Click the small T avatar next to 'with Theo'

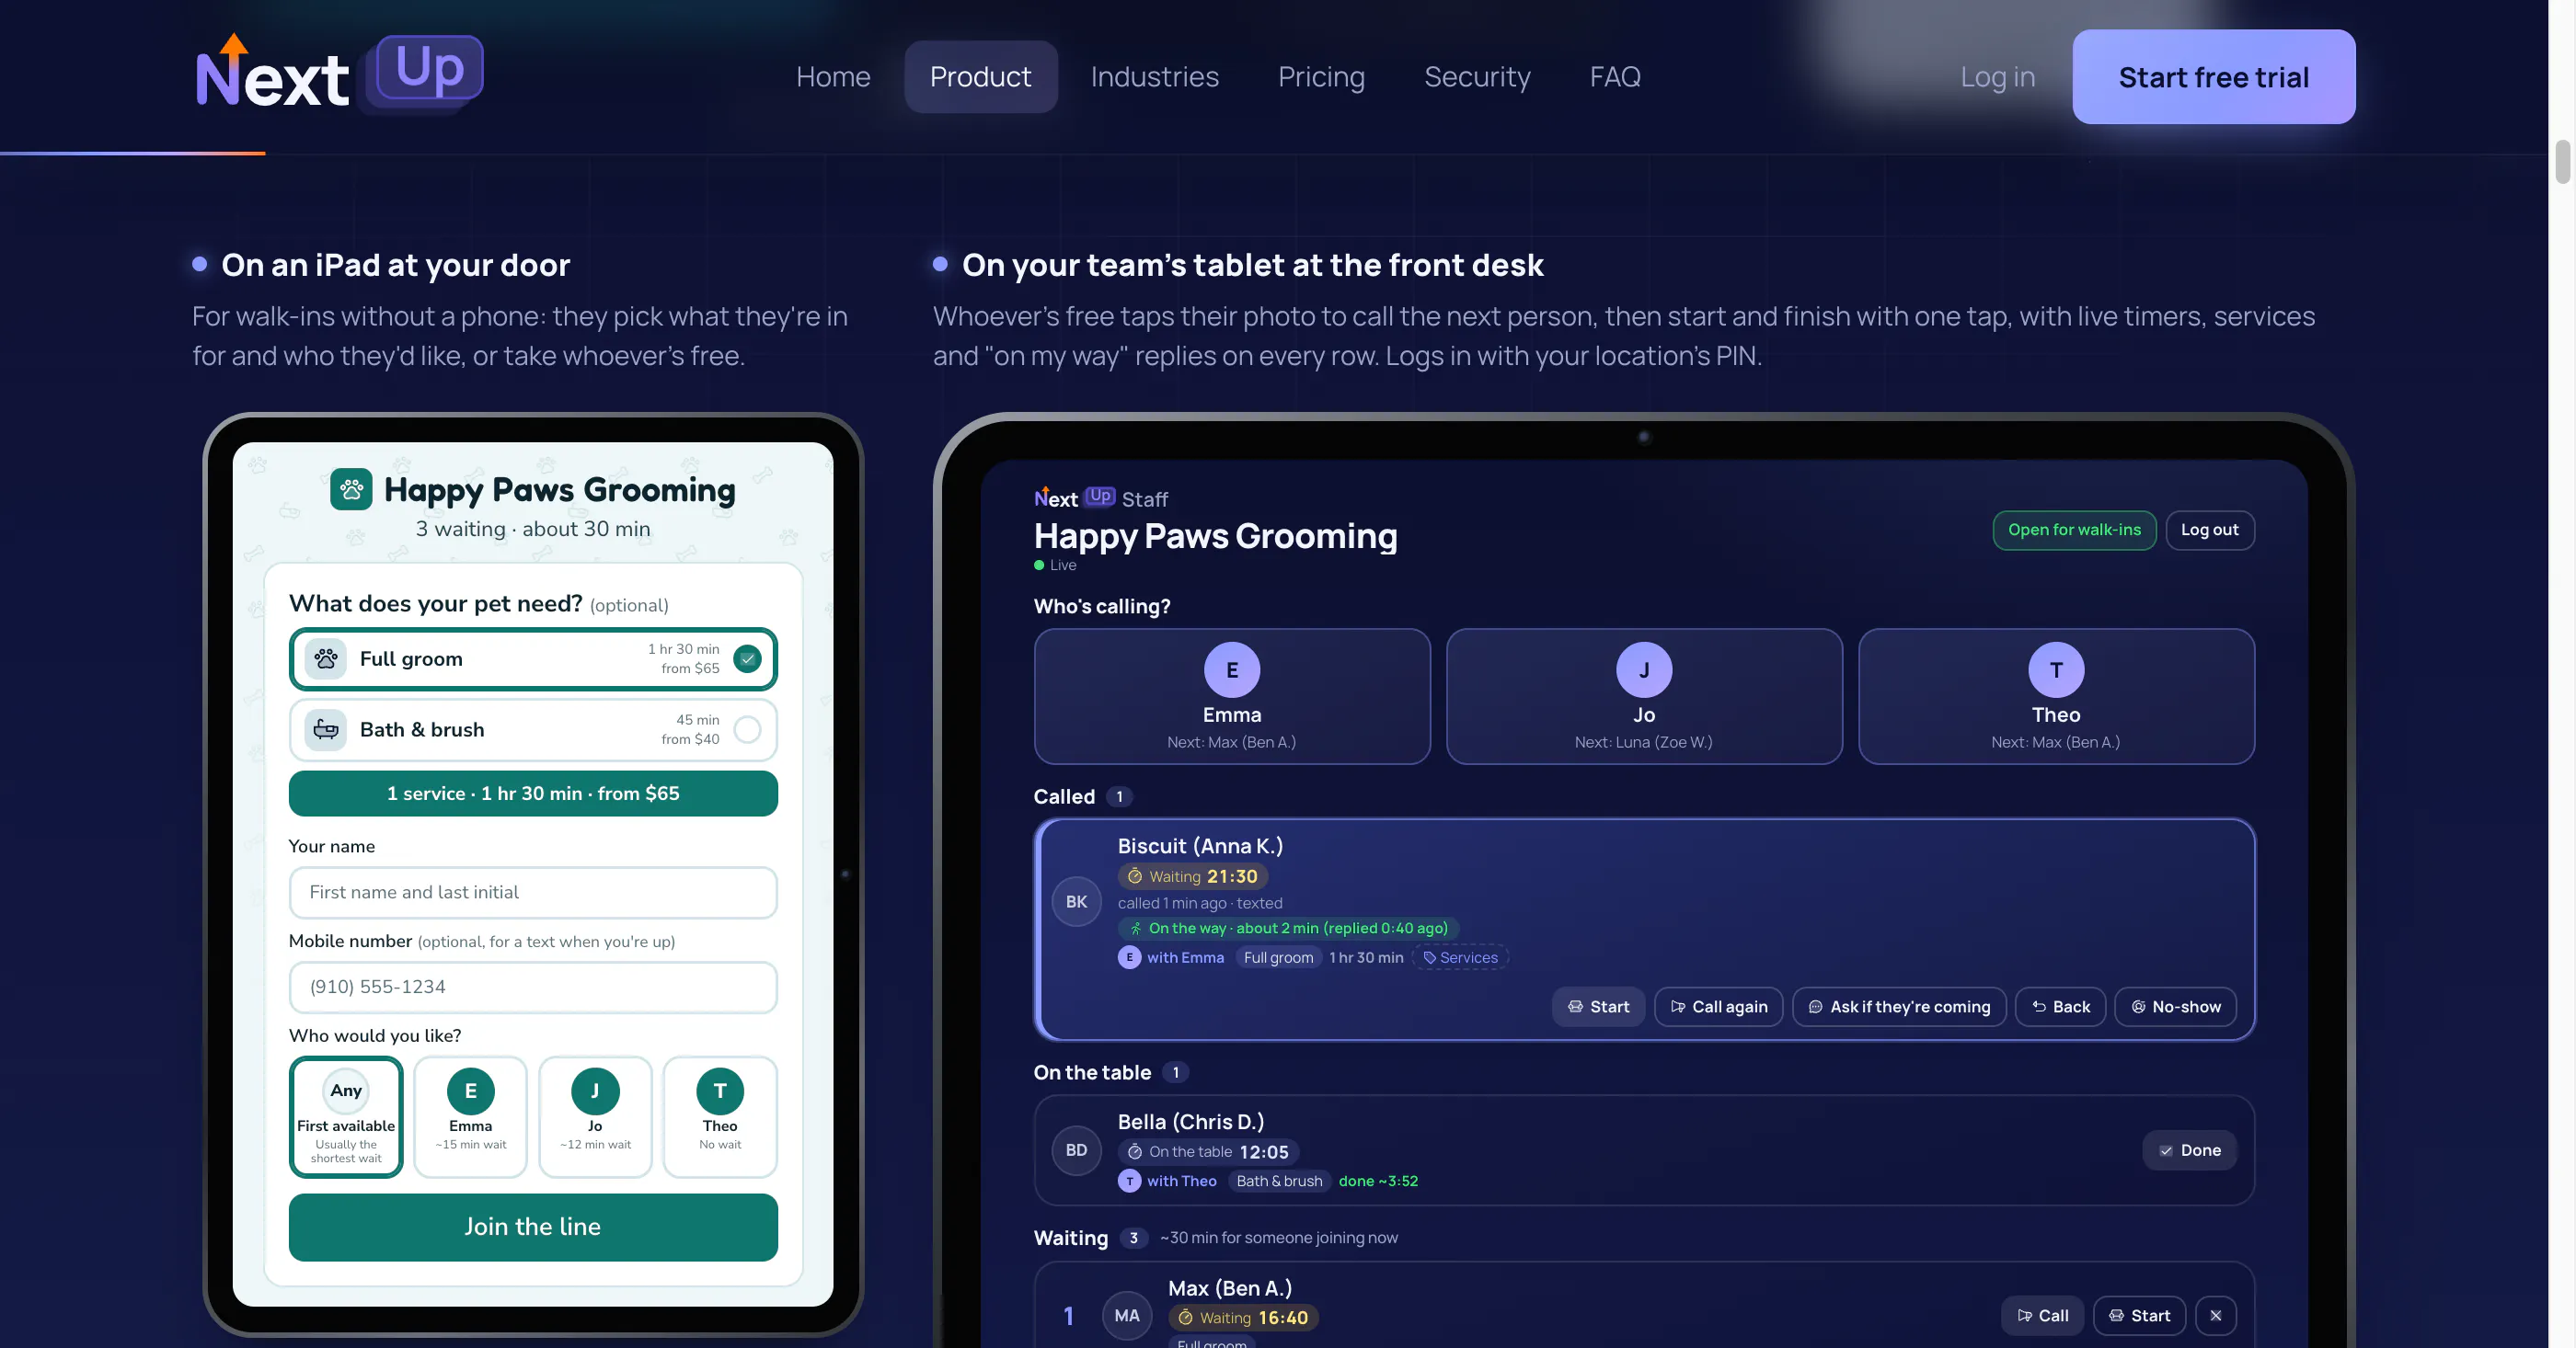pyautogui.click(x=1129, y=1182)
